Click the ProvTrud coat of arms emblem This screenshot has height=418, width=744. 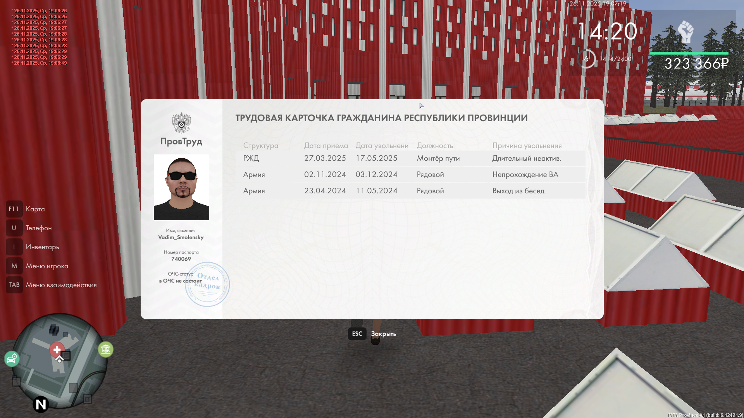[181, 123]
